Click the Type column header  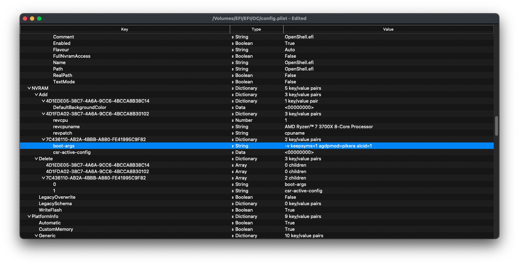[x=256, y=29]
